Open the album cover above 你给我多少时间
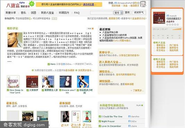Image resolution: width=185 pixels, height=128 pixels. click(x=83, y=82)
